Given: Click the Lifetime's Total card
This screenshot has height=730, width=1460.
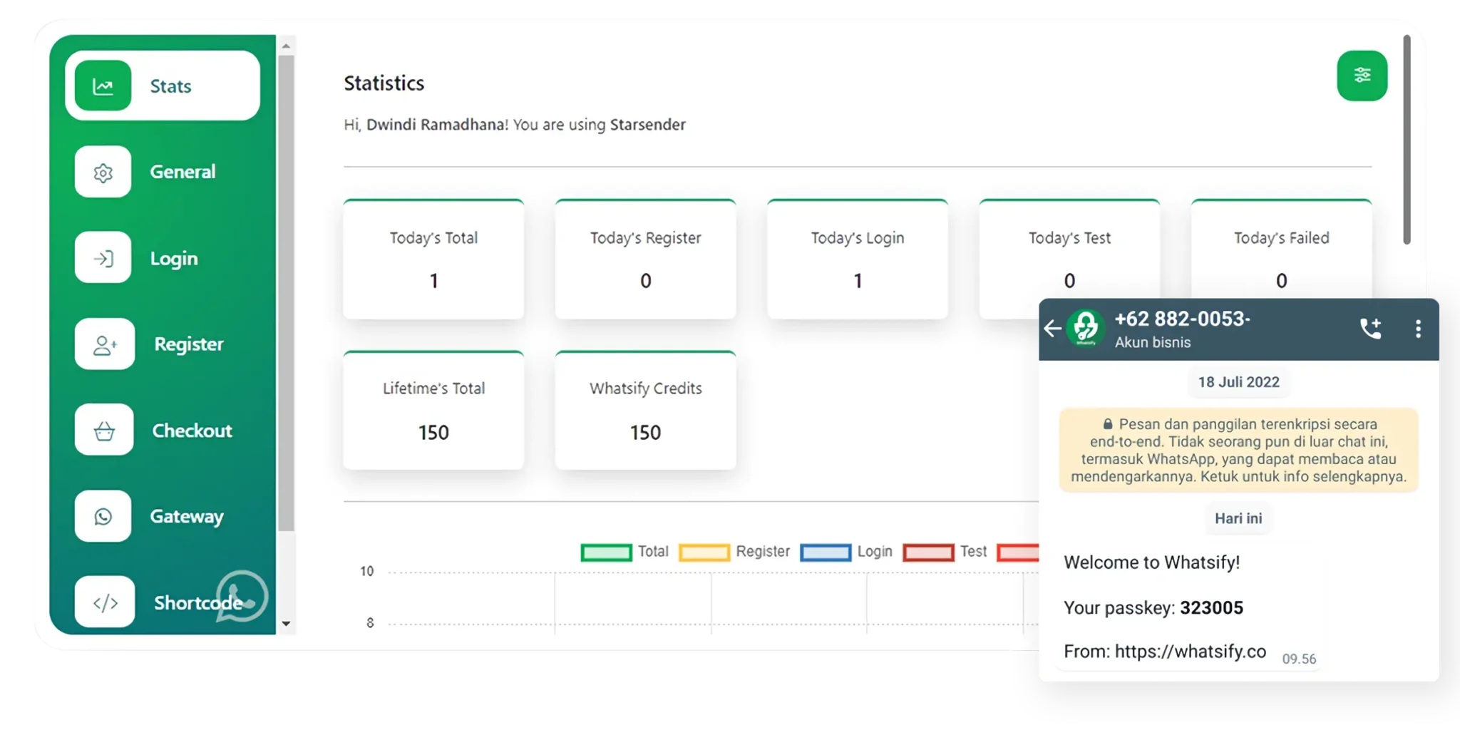Looking at the screenshot, I should (433, 411).
